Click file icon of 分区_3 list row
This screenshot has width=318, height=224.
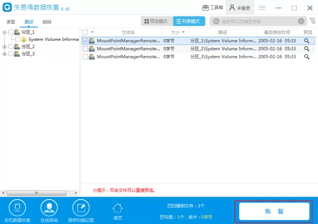[92, 57]
